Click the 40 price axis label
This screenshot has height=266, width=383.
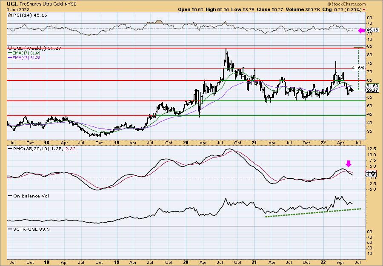[x=369, y=123]
